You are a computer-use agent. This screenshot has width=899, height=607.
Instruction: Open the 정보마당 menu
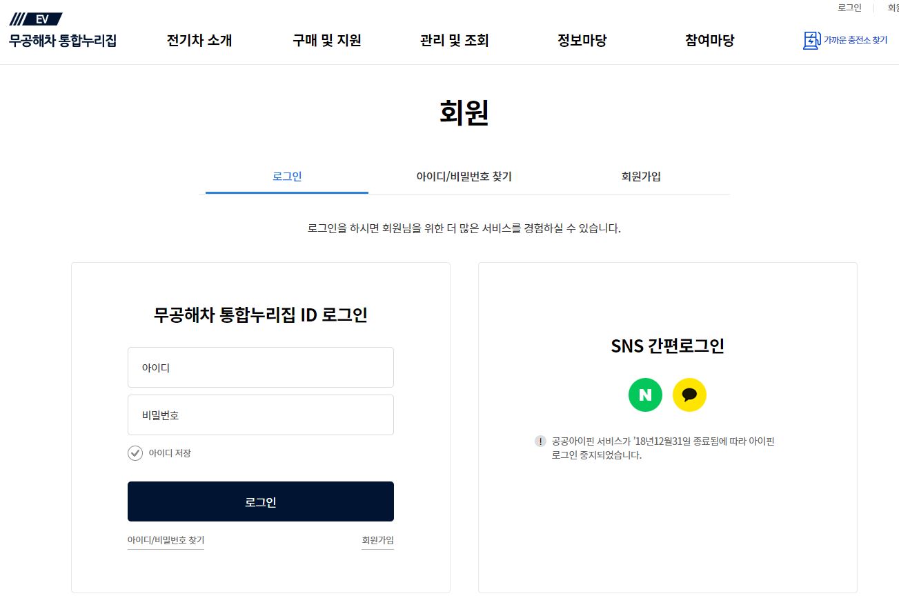pyautogui.click(x=582, y=41)
